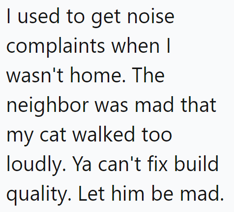Viewport: 234px width, 212px height.
Task: Click the word "can't"
Action: (x=119, y=164)
